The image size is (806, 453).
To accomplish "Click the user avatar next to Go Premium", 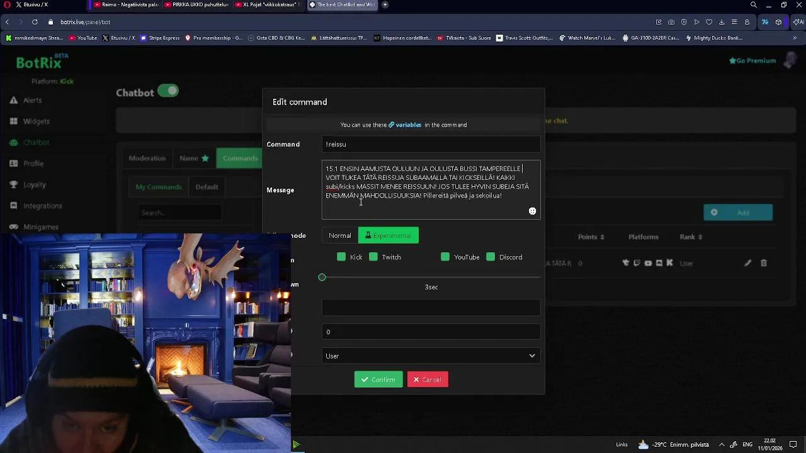I will click(790, 60).
